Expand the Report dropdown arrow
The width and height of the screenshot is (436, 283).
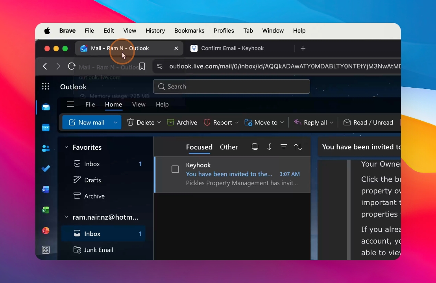coord(236,123)
